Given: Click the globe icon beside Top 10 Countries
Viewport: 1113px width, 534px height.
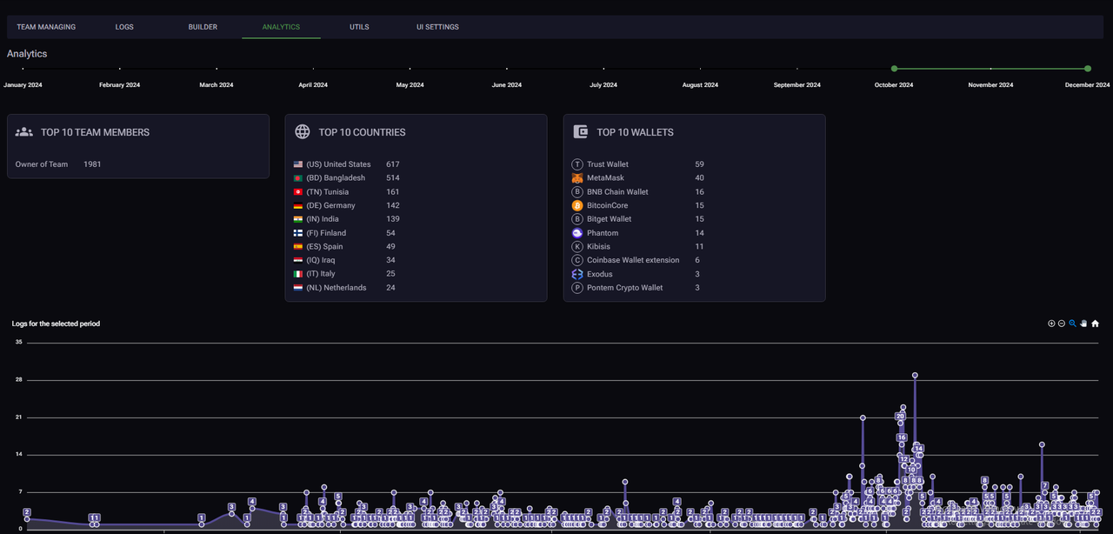Looking at the screenshot, I should click(303, 132).
